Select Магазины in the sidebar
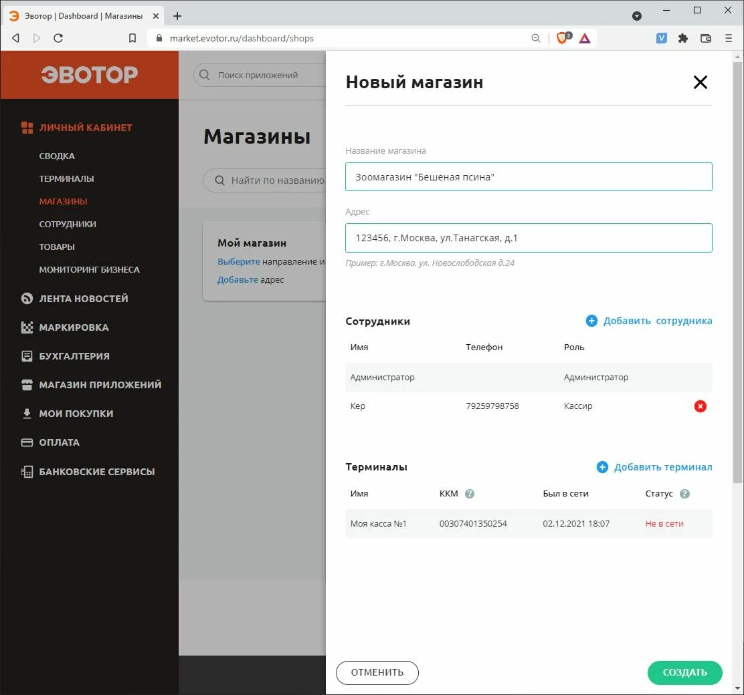This screenshot has width=744, height=695. [63, 202]
